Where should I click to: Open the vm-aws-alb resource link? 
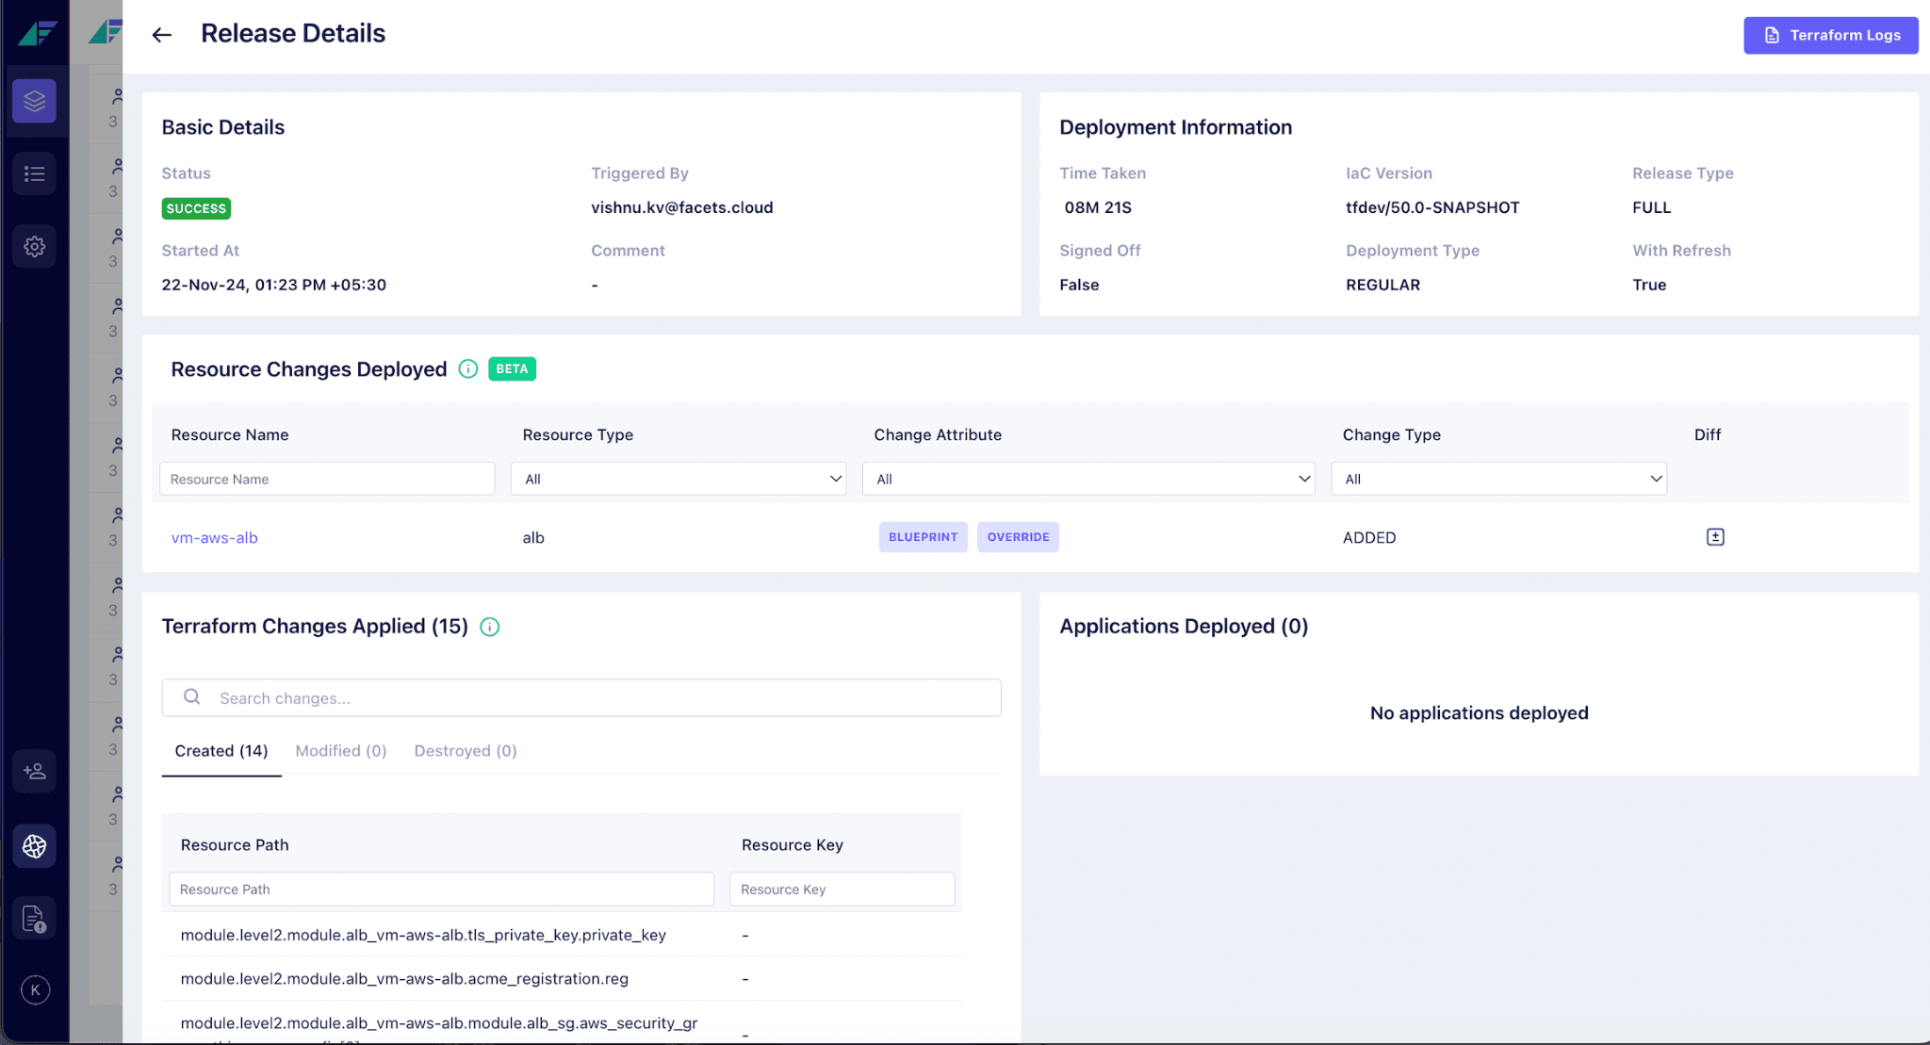pyautogui.click(x=214, y=538)
